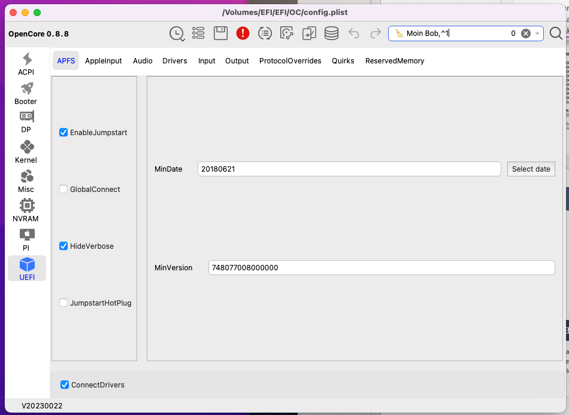Enable the JumpstartHotPlug checkbox
Viewport: 569px width, 415px height.
click(x=63, y=303)
